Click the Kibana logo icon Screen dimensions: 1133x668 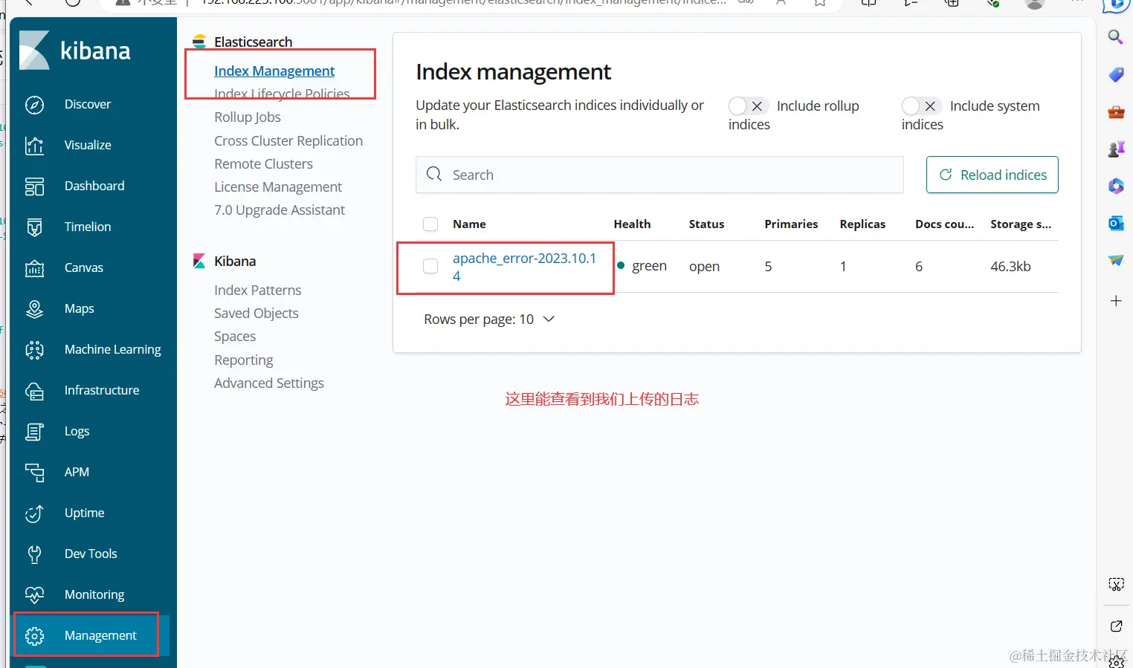(34, 51)
